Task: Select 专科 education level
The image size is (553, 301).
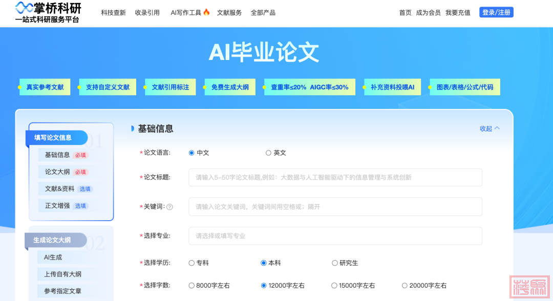Action: point(192,263)
